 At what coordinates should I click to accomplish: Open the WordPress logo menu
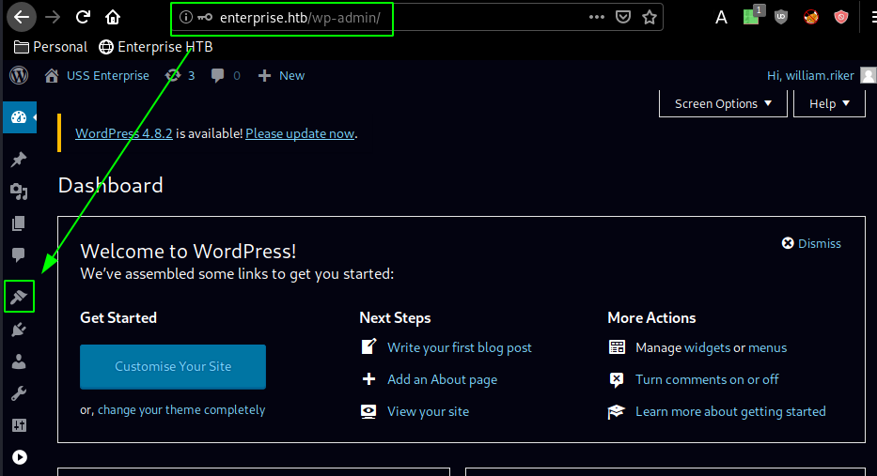19,75
